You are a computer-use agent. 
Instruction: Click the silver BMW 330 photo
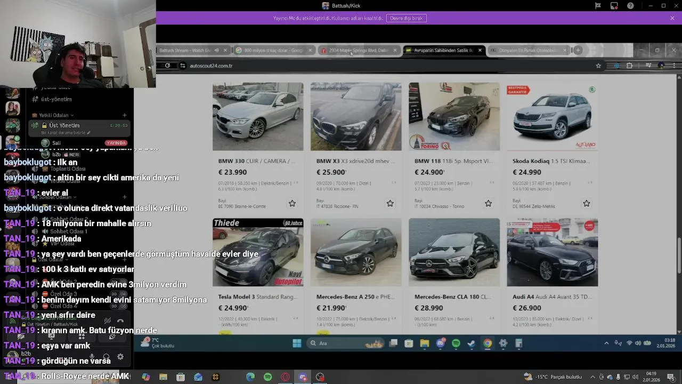(258, 116)
